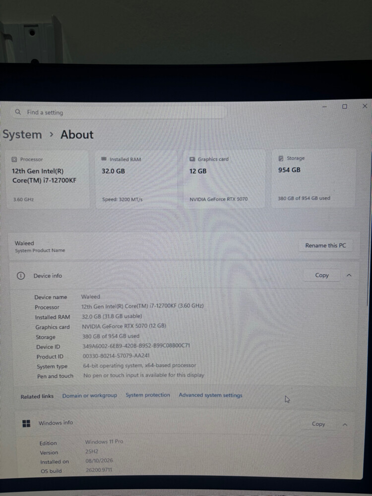
Task: Copy the Windows info details
Action: pos(318,424)
